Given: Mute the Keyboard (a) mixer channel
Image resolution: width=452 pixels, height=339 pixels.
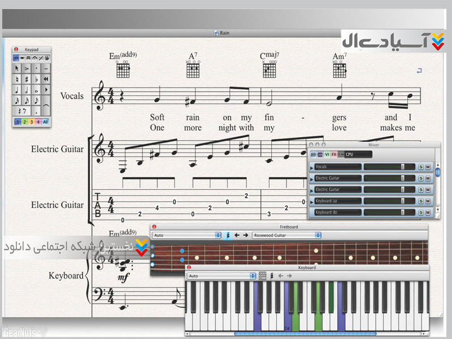Looking at the screenshot, I should pyautogui.click(x=428, y=201).
